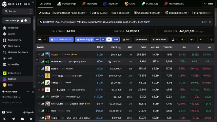
Task: Select the BSC chain icon
Action: [4, 85]
